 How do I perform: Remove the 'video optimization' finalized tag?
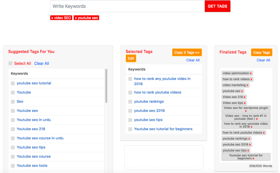point(251,74)
